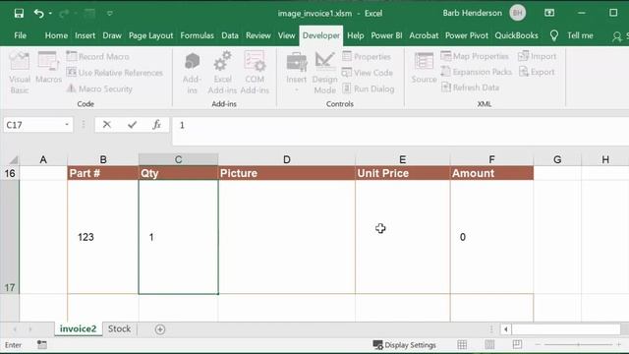This screenshot has width=629, height=354.
Task: Switch to the Acrobat tab
Action: [x=424, y=35]
